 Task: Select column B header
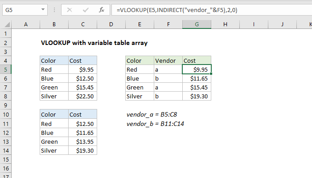point(54,24)
